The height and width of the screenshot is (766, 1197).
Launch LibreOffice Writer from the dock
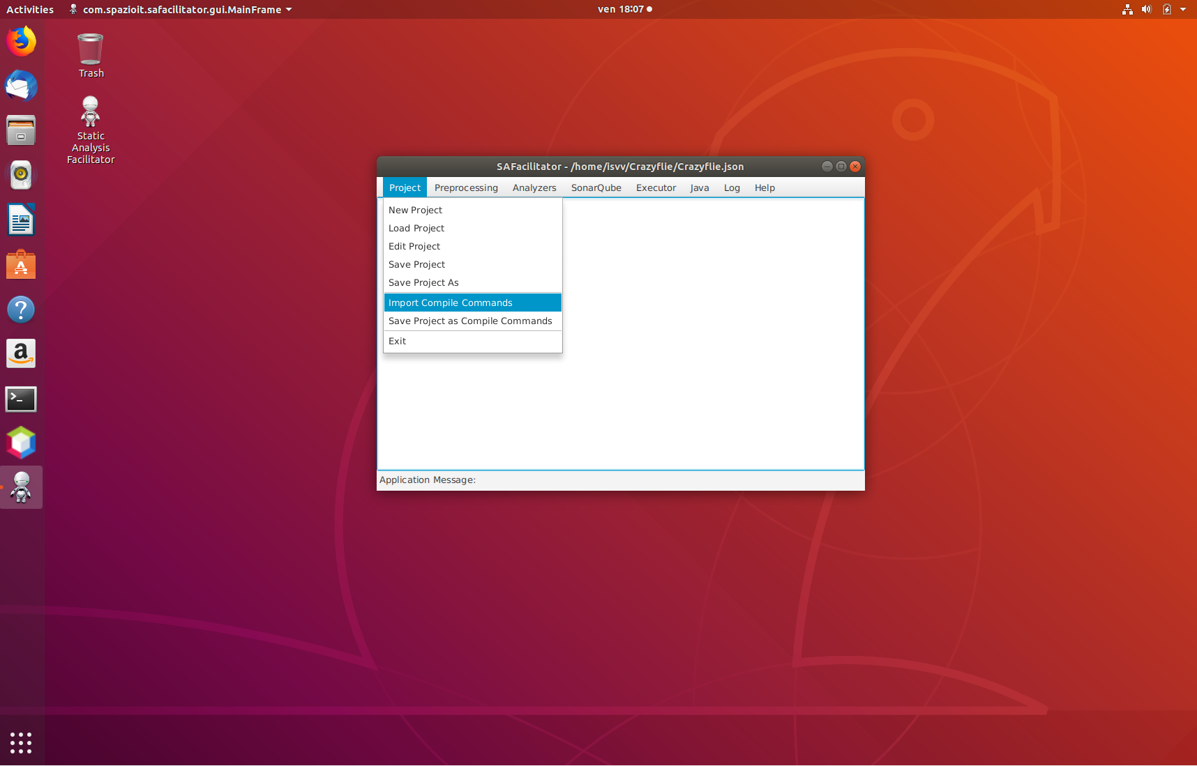click(21, 220)
